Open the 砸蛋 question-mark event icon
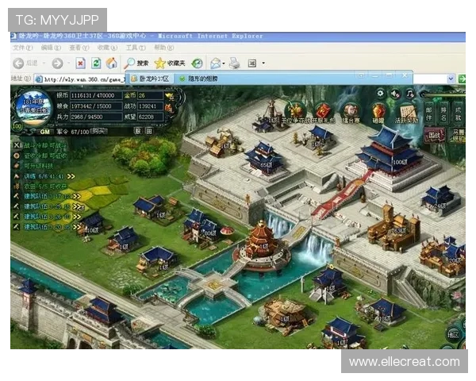The height and width of the screenshot is (381, 476). click(x=378, y=113)
